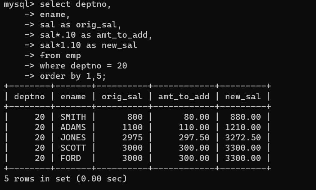Click the 'mysql>' prompt text
316x190 pixels.
coord(19,4)
